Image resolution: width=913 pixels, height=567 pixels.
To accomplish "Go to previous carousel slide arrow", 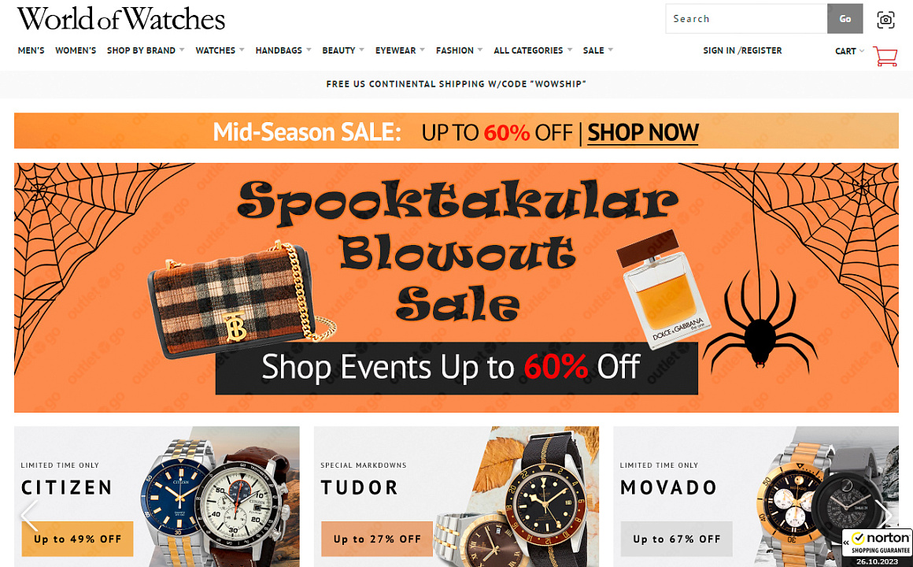I will (29, 515).
